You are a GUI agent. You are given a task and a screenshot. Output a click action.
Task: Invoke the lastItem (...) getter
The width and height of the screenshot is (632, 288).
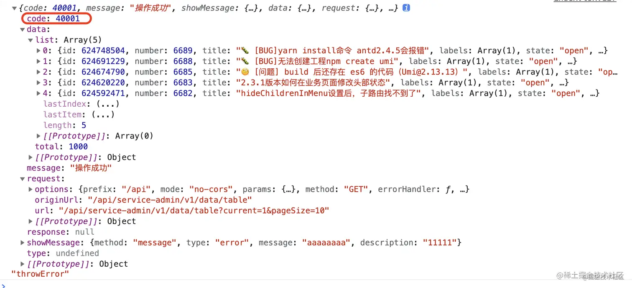click(103, 115)
